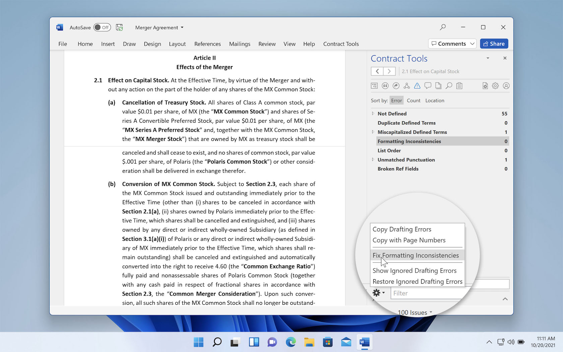Collapse the bottom panel with the up chevron
Viewport: 563px width, 352px height.
tap(505, 299)
